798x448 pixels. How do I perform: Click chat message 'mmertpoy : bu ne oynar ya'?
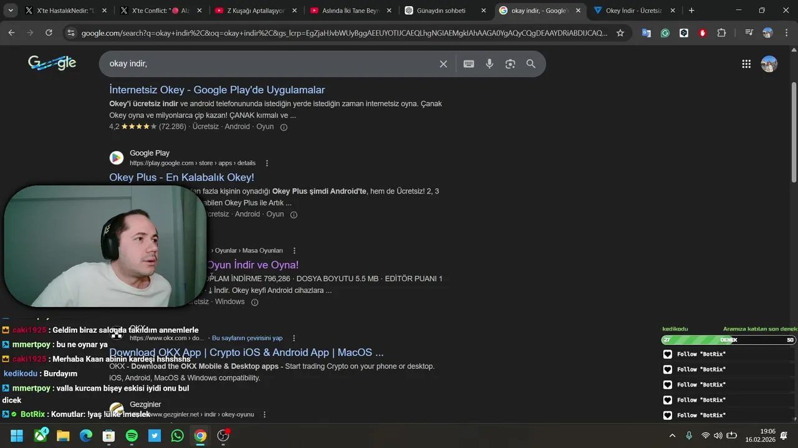click(55, 345)
